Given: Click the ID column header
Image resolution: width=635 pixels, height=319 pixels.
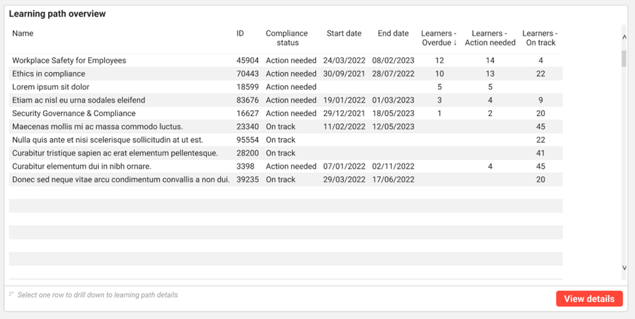Looking at the screenshot, I should (240, 34).
